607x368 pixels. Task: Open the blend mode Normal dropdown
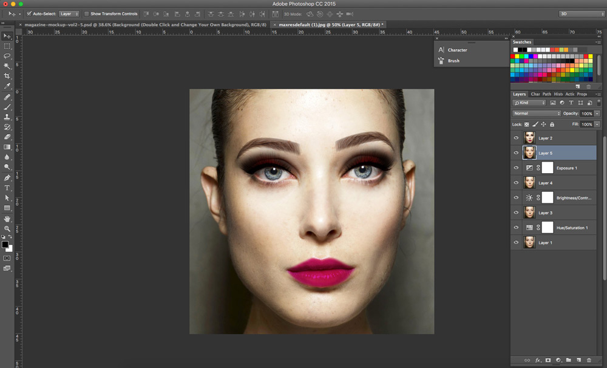[x=537, y=114]
